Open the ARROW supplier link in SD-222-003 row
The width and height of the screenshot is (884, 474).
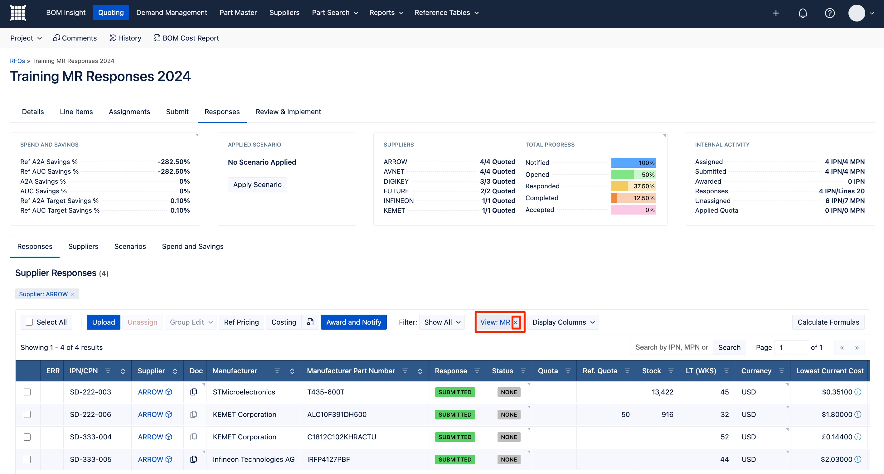pyautogui.click(x=150, y=392)
